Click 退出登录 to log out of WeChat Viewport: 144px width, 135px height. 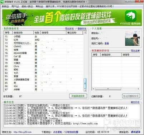coord(136,132)
